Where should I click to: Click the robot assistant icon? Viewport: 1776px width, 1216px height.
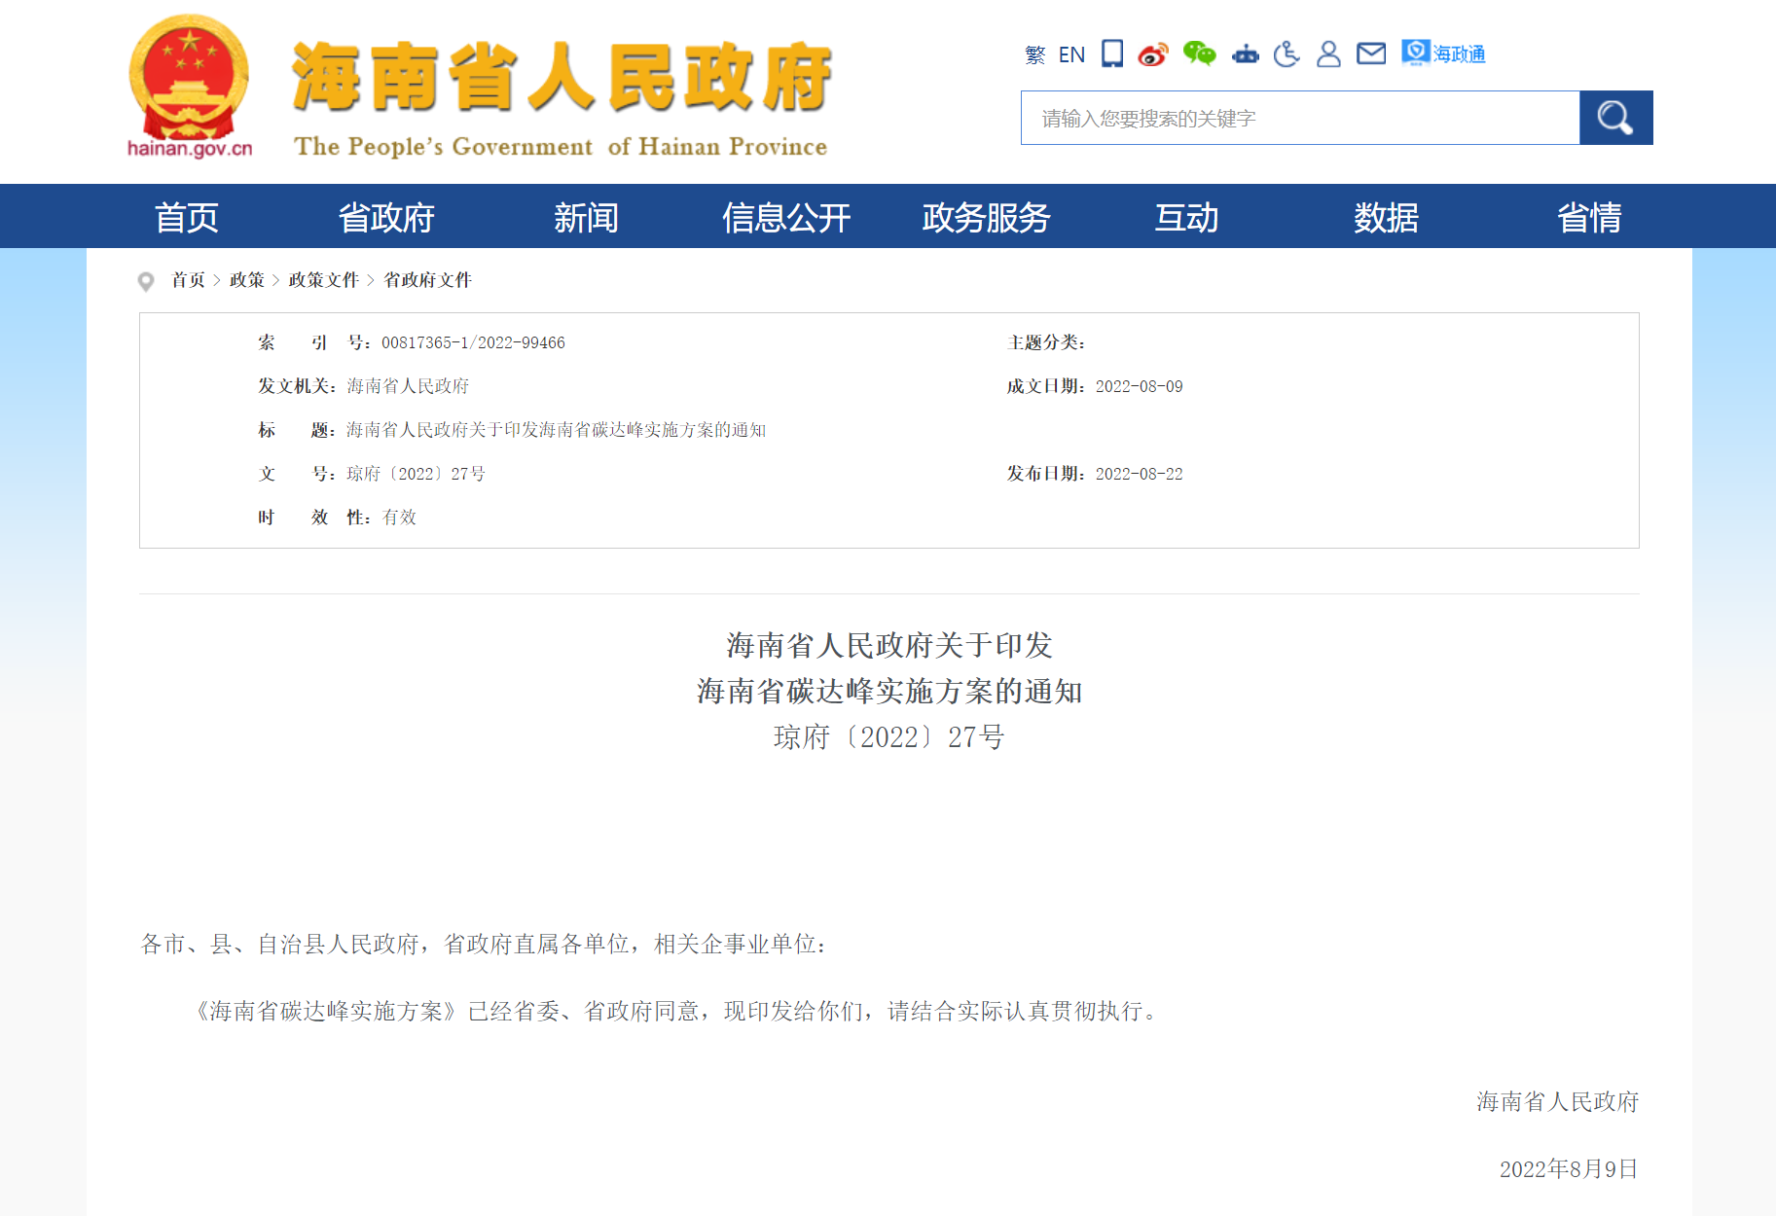(1246, 54)
